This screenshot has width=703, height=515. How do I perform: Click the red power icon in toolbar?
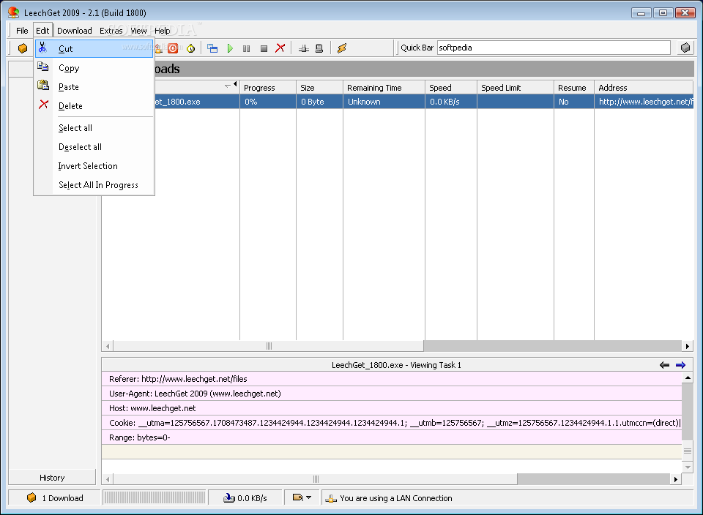click(x=173, y=48)
